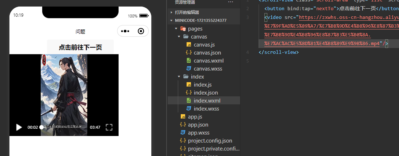Viewport: 399px width, 156px height.
Task: Click the braces icon beside app.json
Action: click(x=183, y=125)
